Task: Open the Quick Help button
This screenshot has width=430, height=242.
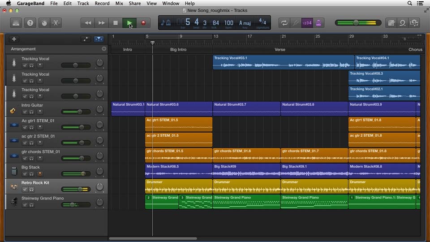Action: tap(30, 23)
